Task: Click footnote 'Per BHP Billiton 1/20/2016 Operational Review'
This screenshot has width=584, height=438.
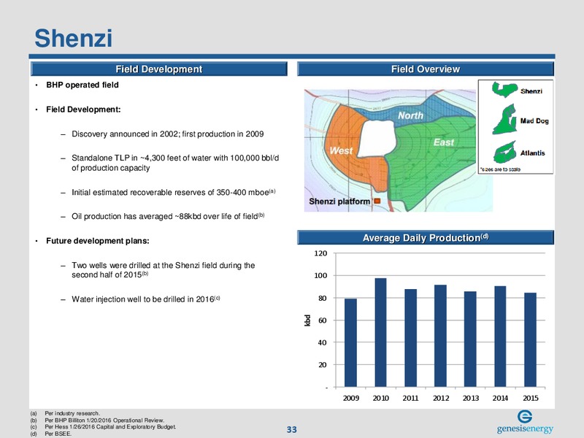Action: click(x=104, y=420)
